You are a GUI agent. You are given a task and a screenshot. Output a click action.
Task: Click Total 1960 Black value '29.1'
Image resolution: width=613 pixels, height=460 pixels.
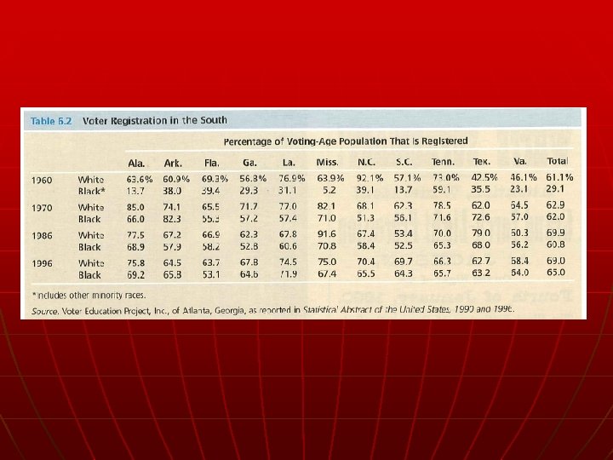[x=555, y=188]
